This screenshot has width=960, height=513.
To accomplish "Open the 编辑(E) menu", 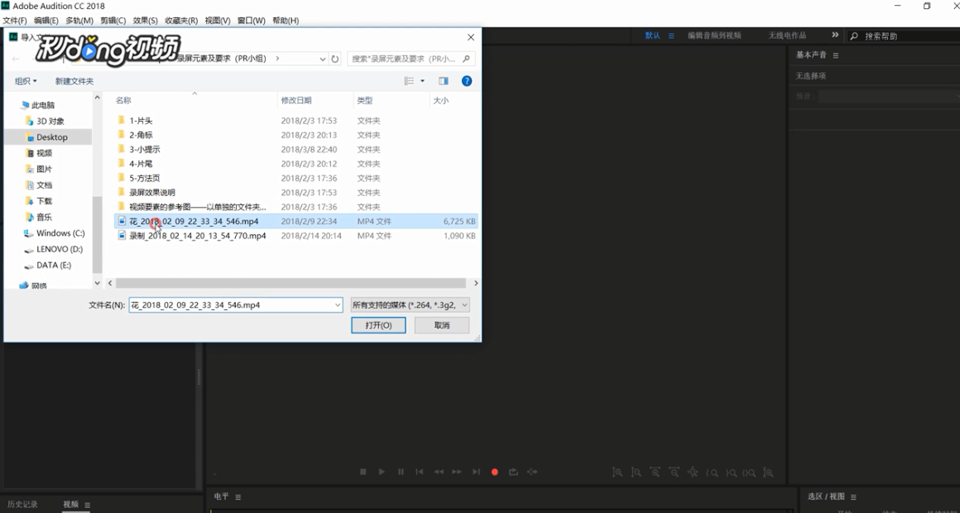I will coord(46,21).
